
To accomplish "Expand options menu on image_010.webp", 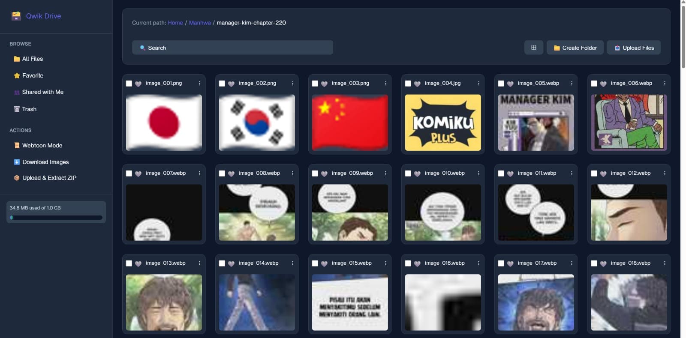I will (478, 173).
